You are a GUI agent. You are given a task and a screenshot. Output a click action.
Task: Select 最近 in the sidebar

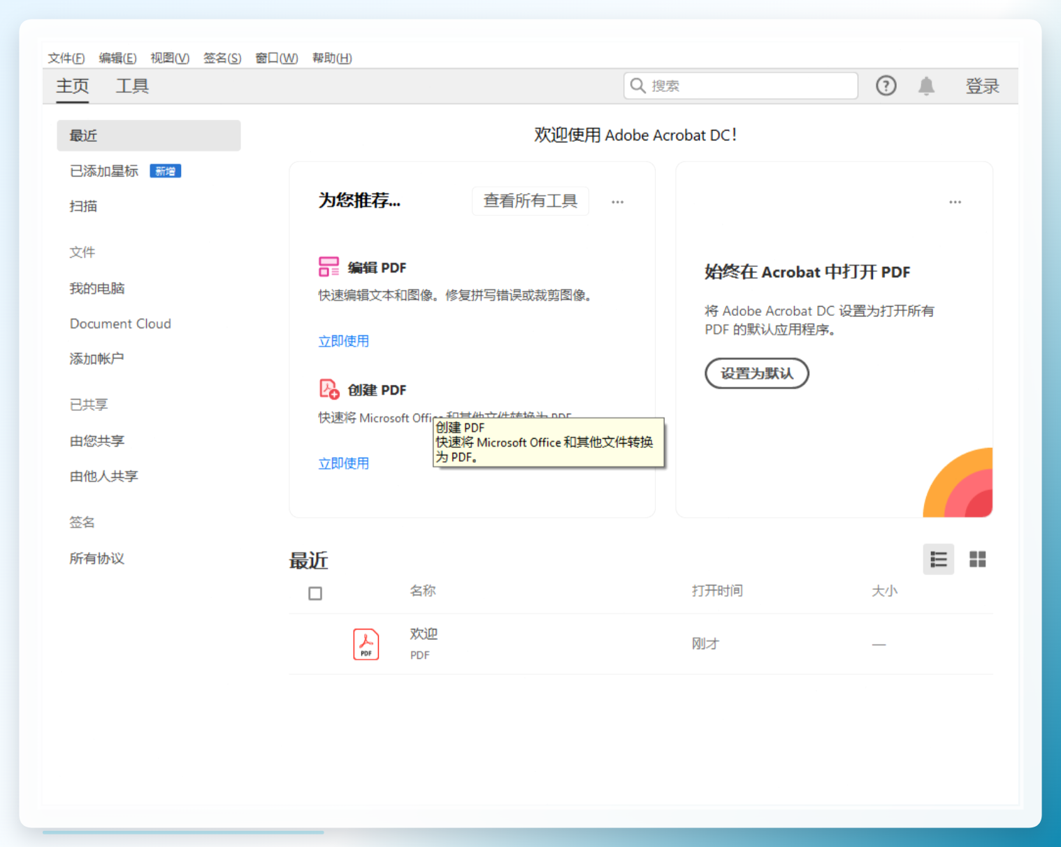pyautogui.click(x=149, y=136)
